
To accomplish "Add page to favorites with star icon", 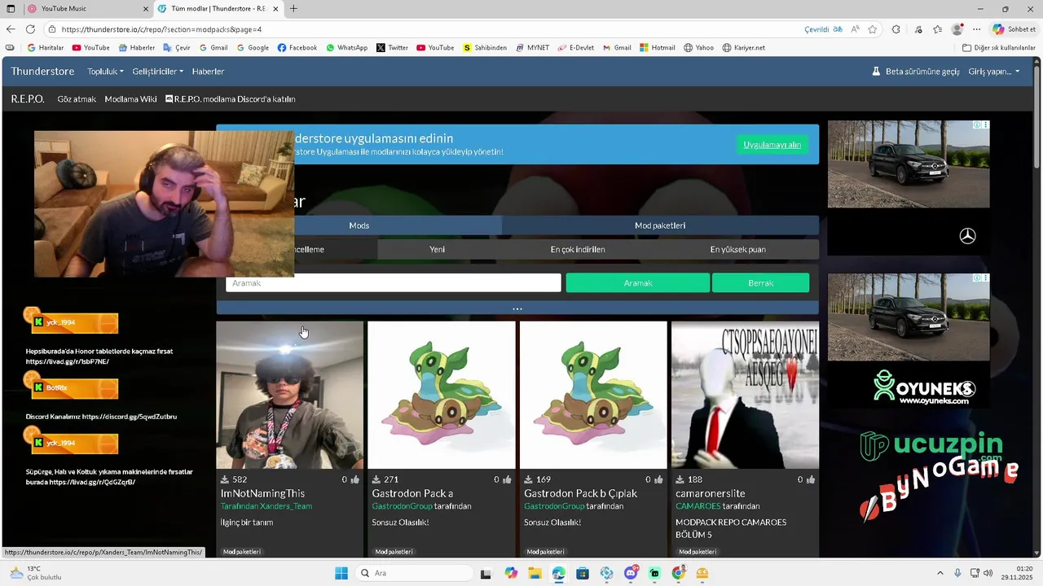I will pyautogui.click(x=873, y=29).
